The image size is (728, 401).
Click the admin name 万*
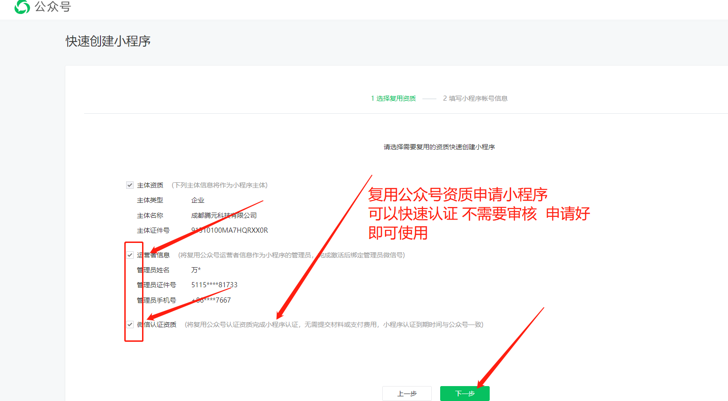196,270
